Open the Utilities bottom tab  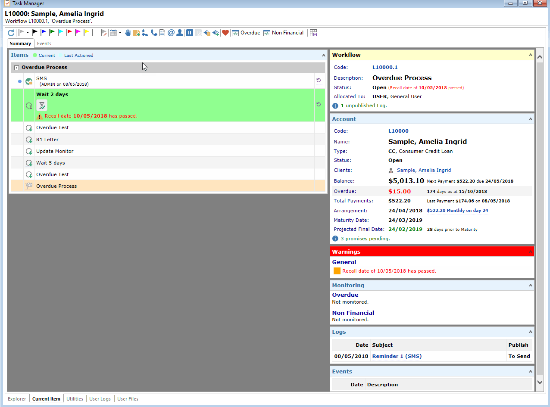[75, 399]
